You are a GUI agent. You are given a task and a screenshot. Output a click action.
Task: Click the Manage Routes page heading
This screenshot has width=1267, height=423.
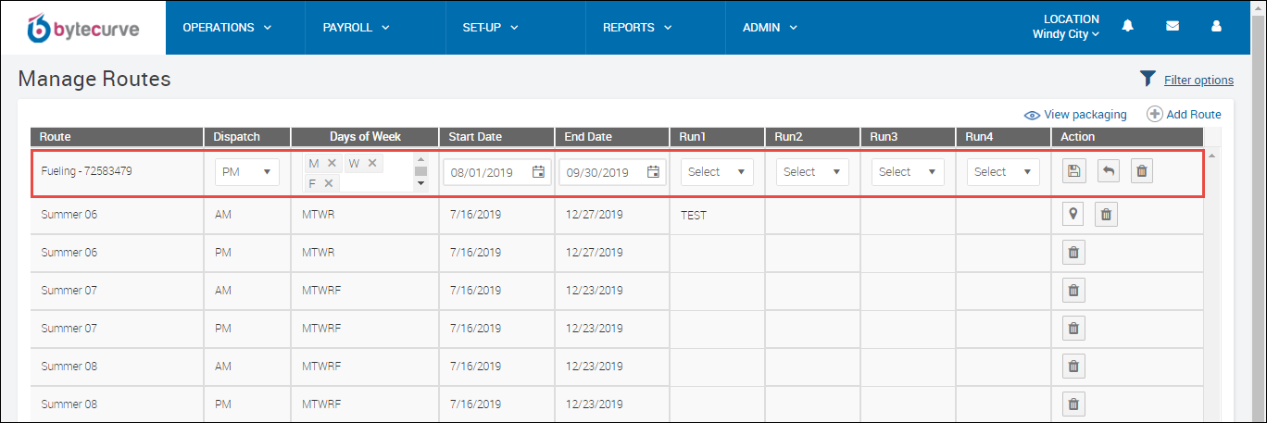coord(94,80)
